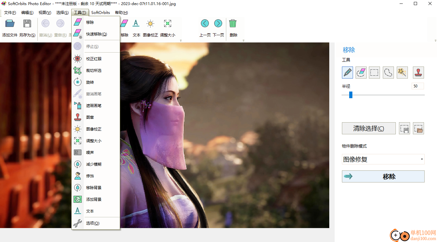Expand toolbar overflow arrow after 删除
The width and height of the screenshot is (437, 242).
[243, 41]
